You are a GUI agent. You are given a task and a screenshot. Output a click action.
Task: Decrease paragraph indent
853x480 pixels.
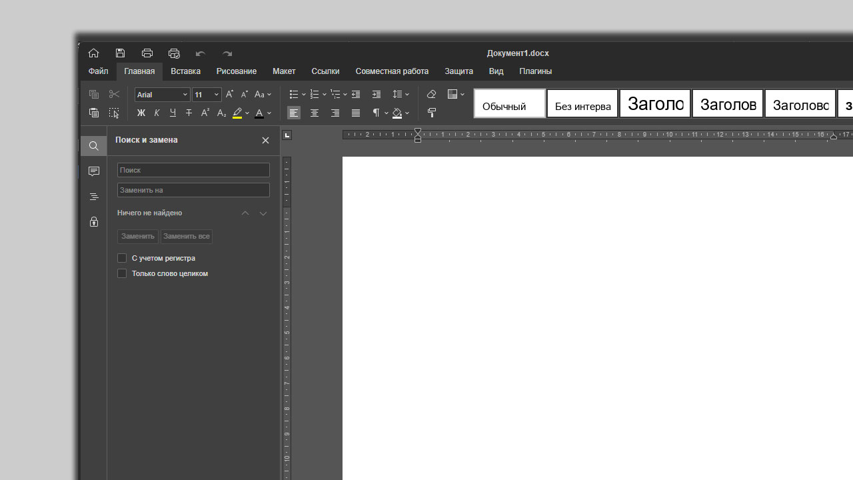[356, 95]
